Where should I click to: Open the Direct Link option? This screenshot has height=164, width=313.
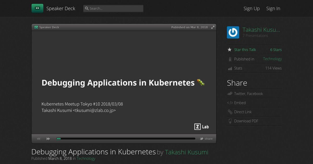click(x=243, y=112)
